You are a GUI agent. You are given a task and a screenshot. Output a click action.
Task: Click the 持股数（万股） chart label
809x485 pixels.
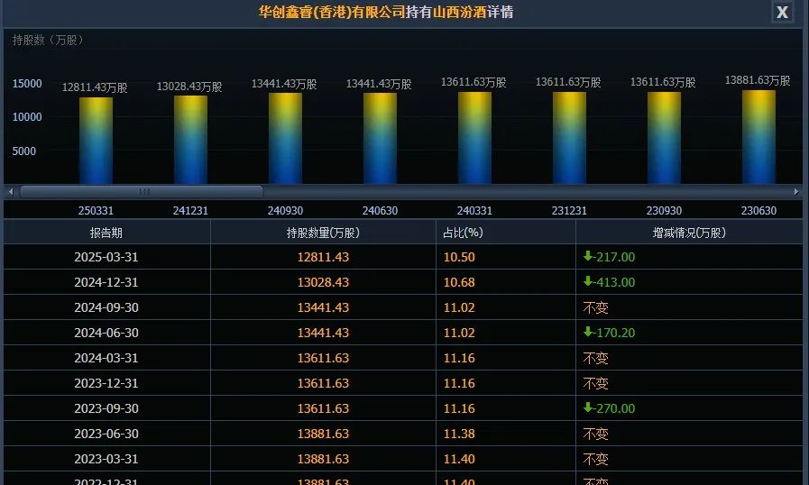48,41
